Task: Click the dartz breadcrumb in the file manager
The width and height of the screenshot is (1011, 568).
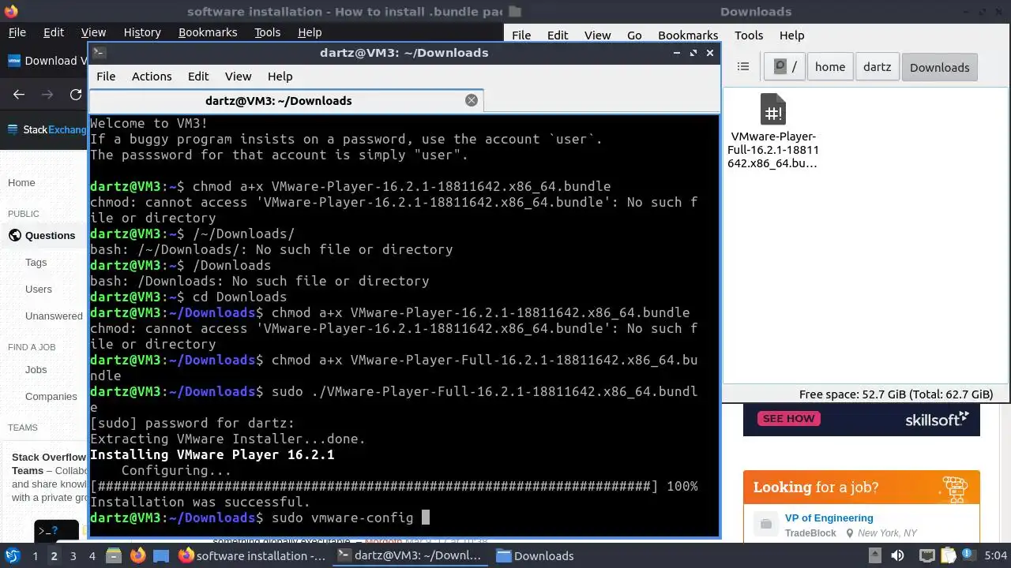Action: [x=877, y=67]
